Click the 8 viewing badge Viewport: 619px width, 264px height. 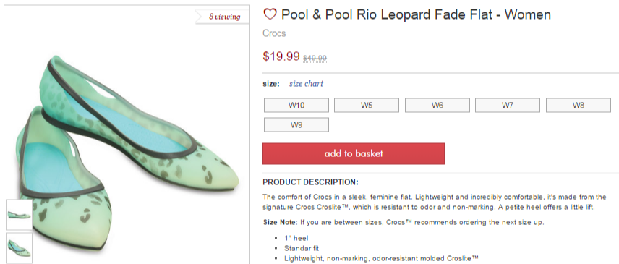point(224,17)
